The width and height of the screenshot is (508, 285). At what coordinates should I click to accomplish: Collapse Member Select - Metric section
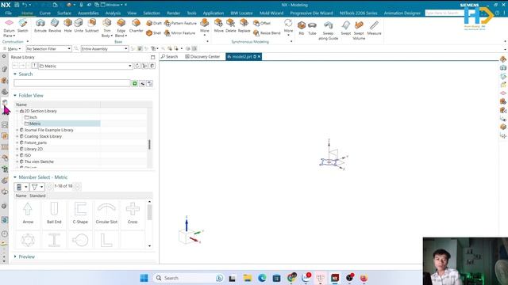click(x=15, y=177)
